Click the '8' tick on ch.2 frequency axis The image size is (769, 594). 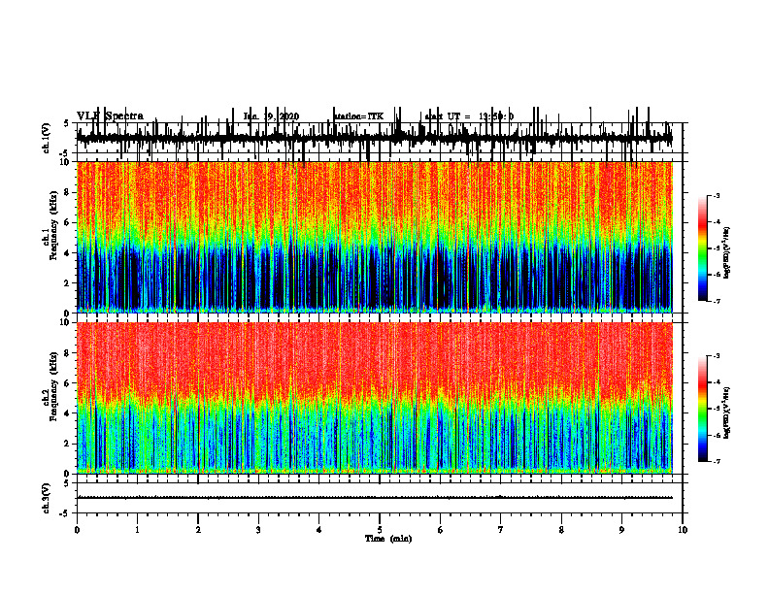(68, 353)
